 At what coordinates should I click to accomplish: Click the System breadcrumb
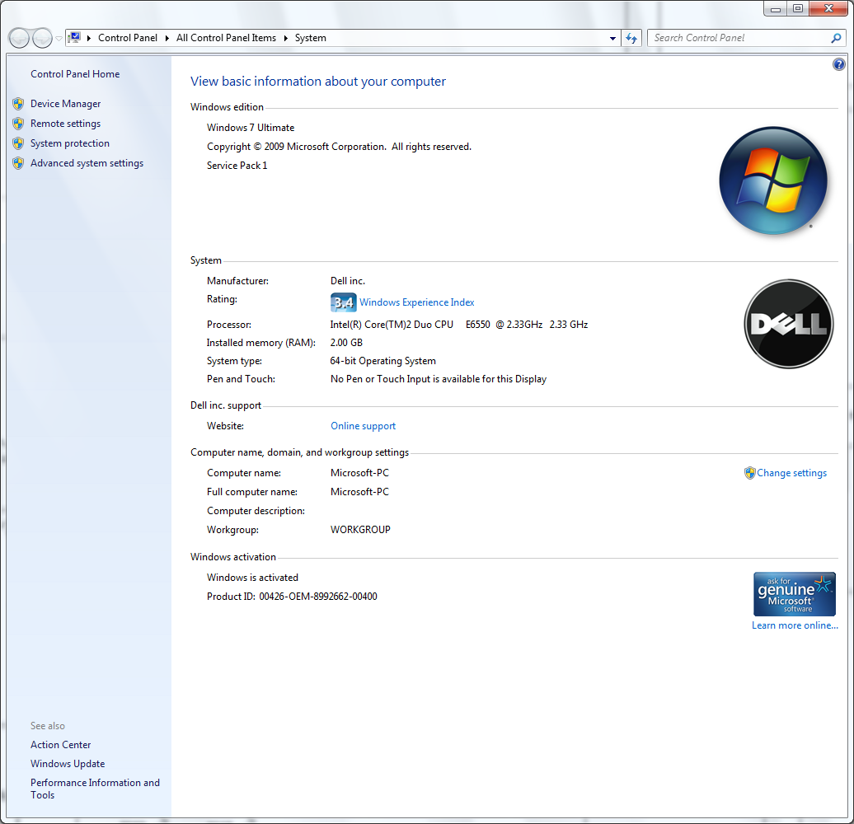tap(311, 38)
